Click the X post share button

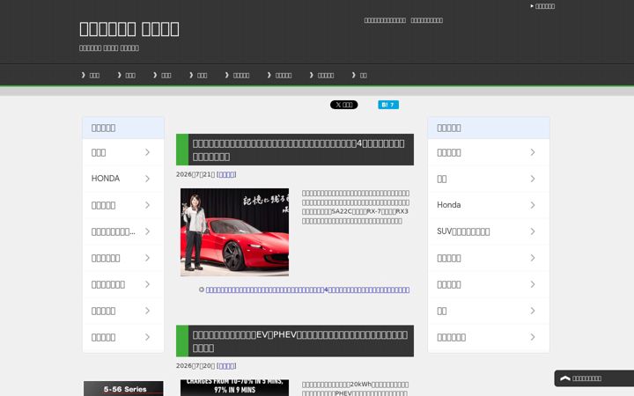tap(343, 105)
